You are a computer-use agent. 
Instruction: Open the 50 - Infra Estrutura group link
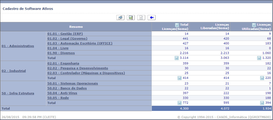tap(18, 93)
